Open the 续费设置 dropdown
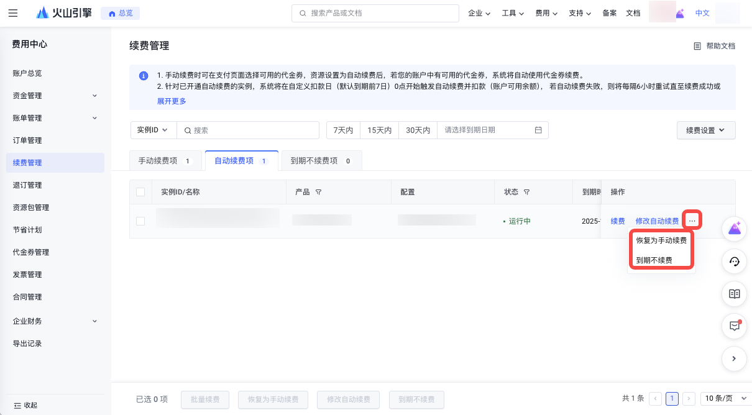 click(x=706, y=130)
